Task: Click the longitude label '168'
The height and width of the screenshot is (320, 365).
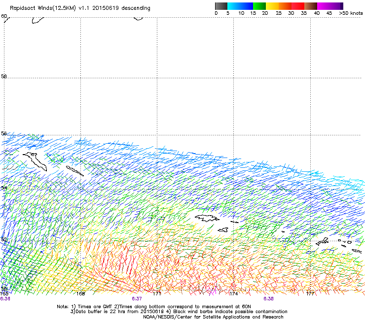Action: point(80,293)
